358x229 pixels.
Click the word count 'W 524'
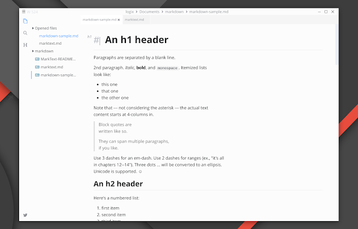point(32,12)
